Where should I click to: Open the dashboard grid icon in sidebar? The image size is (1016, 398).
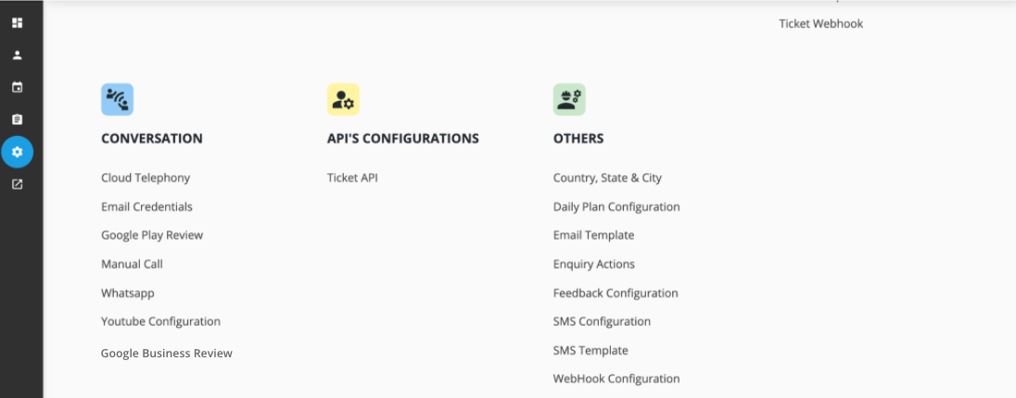[18, 22]
